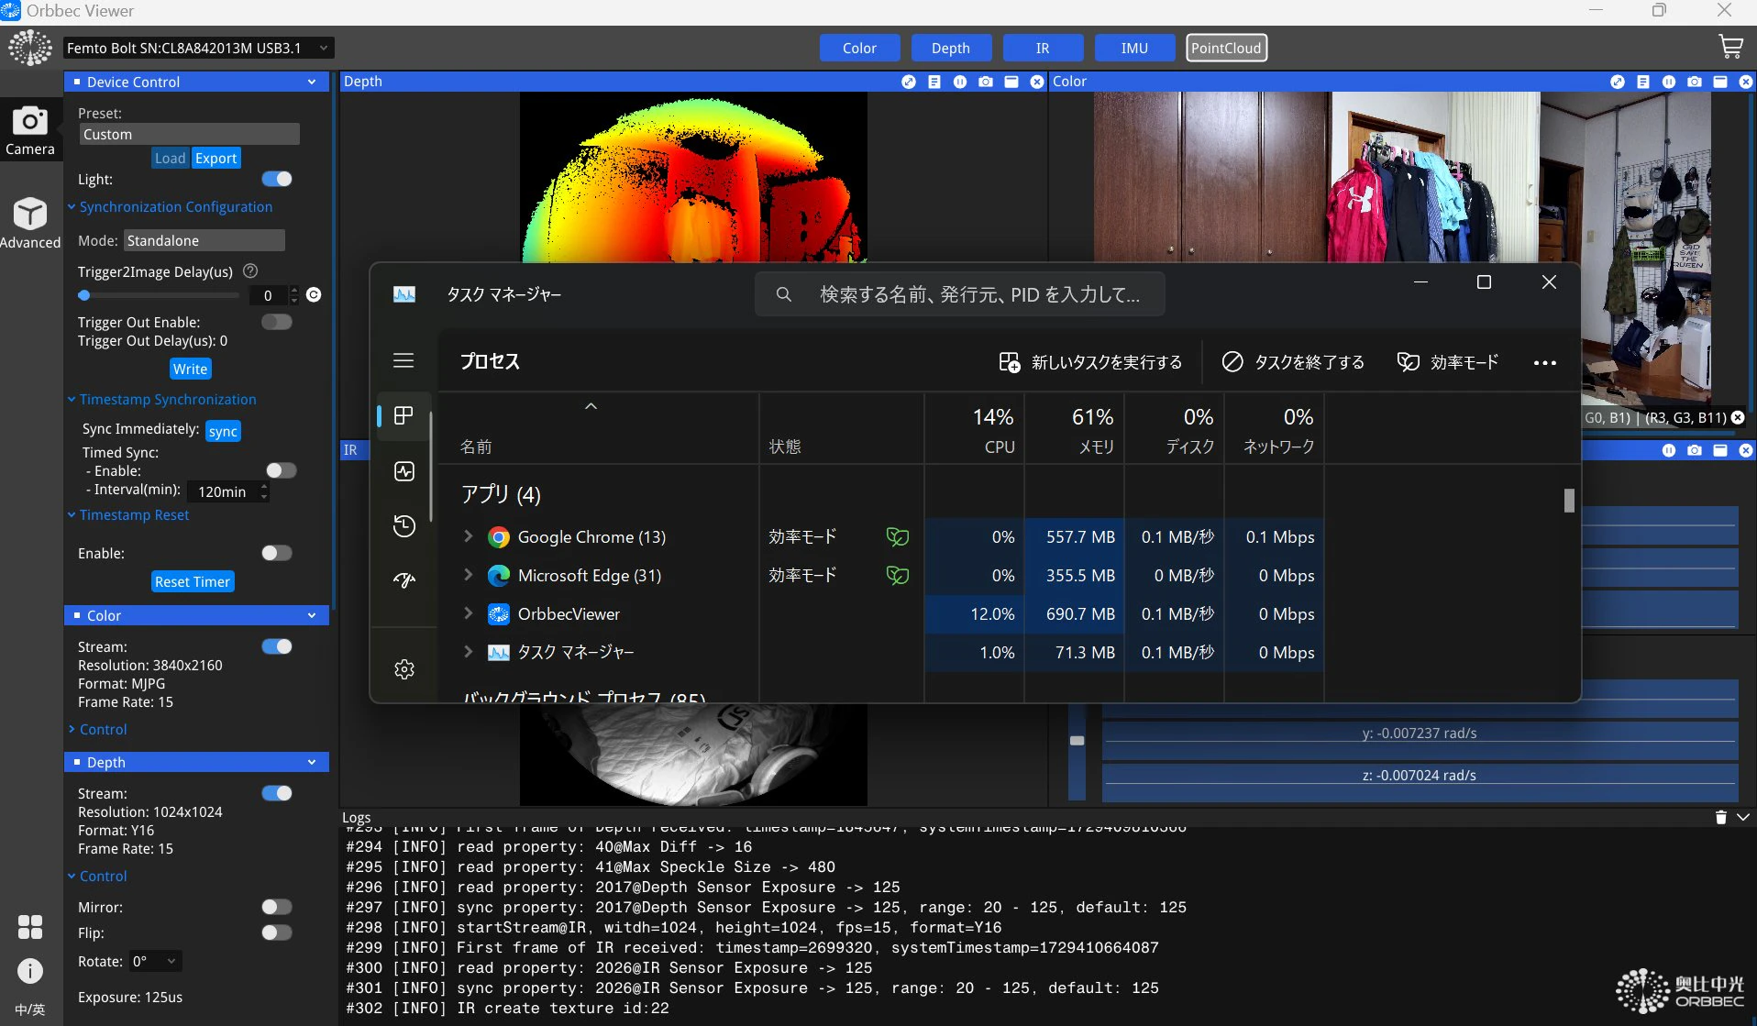Open the shopping cart icon in Orbbec Viewer
1757x1026 pixels.
point(1730,47)
